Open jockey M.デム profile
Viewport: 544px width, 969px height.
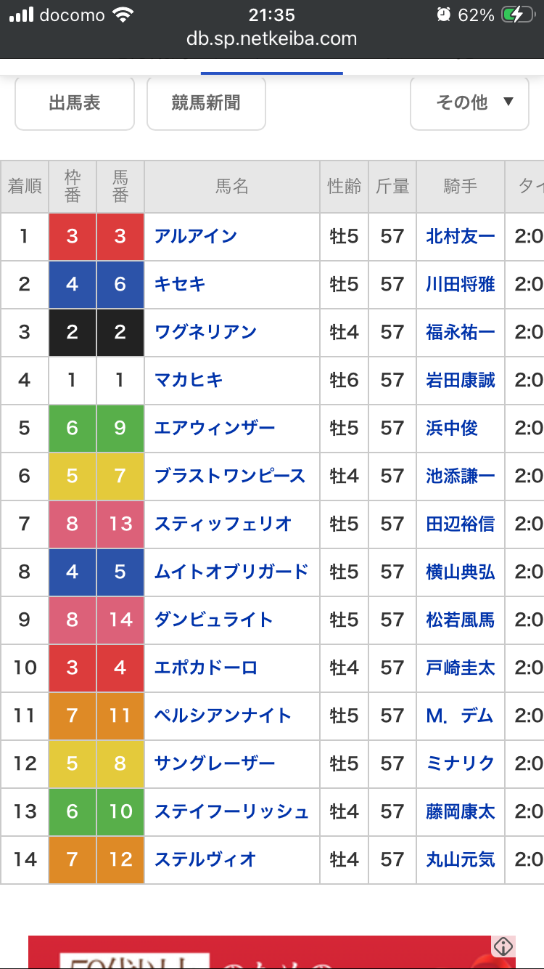point(460,715)
